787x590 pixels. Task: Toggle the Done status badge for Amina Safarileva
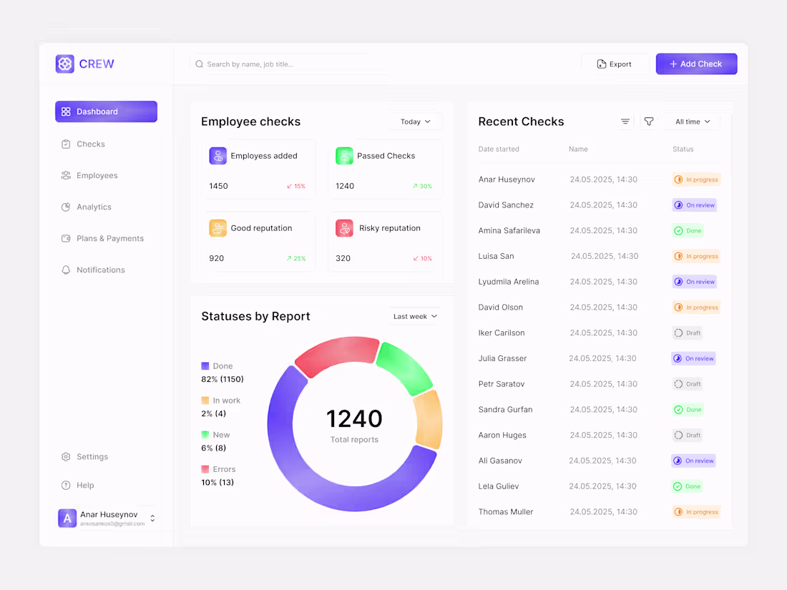pyautogui.click(x=687, y=230)
